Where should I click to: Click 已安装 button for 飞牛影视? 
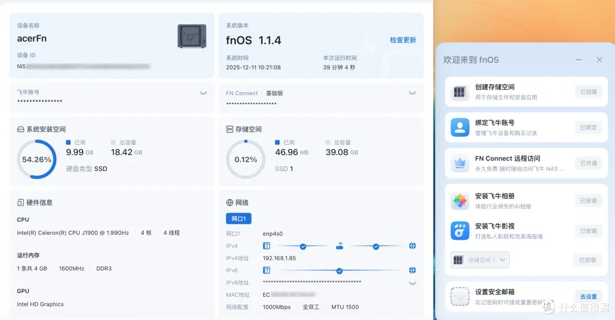pyautogui.click(x=588, y=231)
